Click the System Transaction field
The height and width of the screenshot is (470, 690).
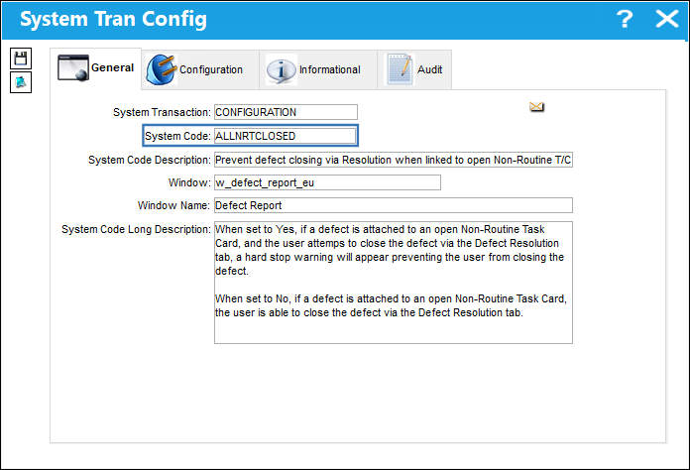pyautogui.click(x=286, y=112)
